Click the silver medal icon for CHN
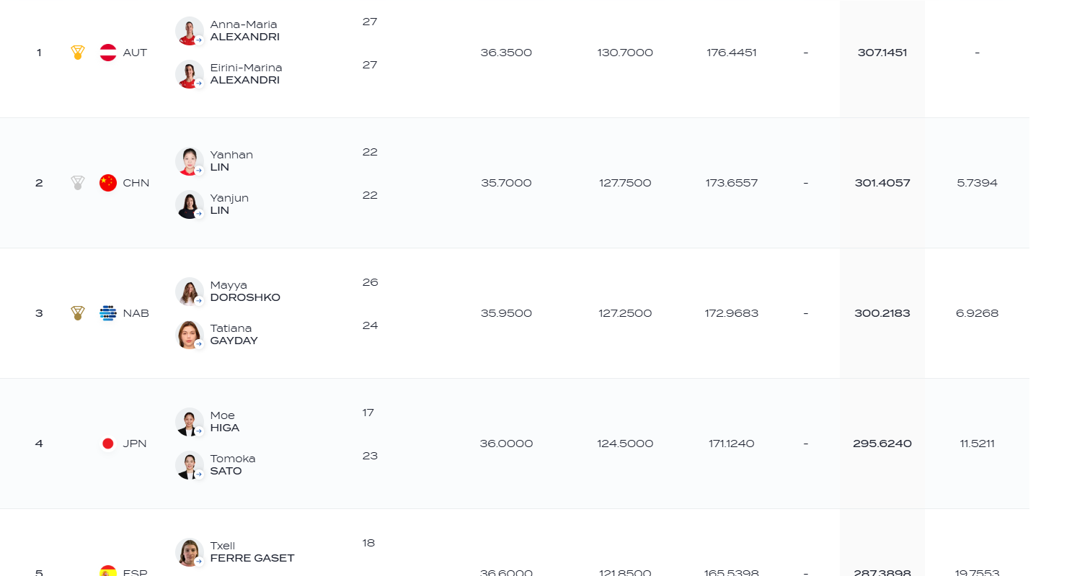This screenshot has width=1090, height=576. pos(78,183)
